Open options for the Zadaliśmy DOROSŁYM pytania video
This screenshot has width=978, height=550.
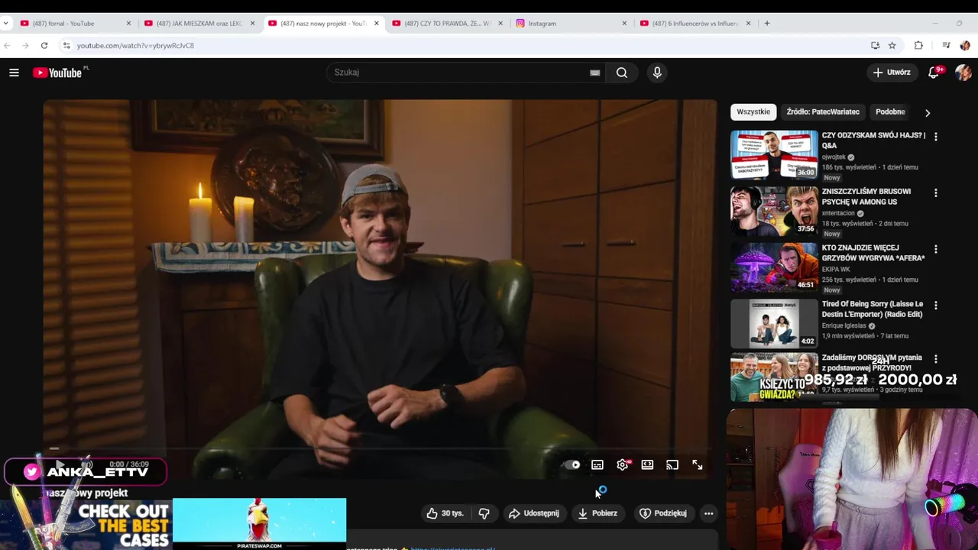pos(936,359)
